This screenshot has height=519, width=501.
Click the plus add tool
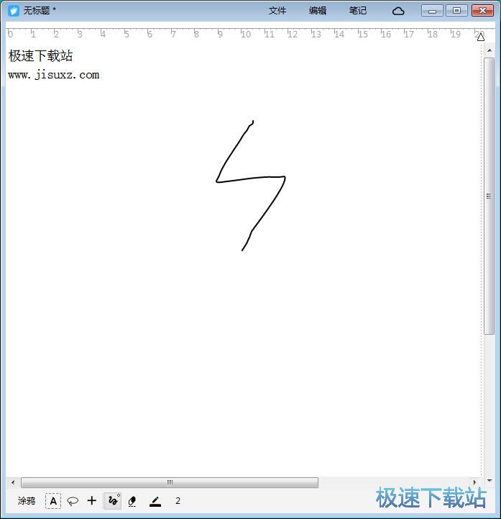[x=92, y=501]
